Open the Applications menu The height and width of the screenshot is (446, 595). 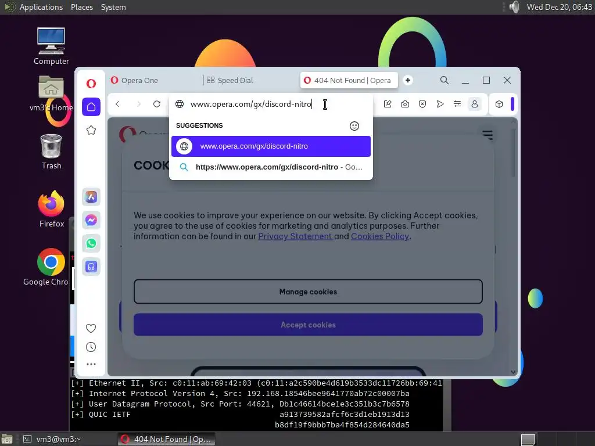(x=41, y=7)
